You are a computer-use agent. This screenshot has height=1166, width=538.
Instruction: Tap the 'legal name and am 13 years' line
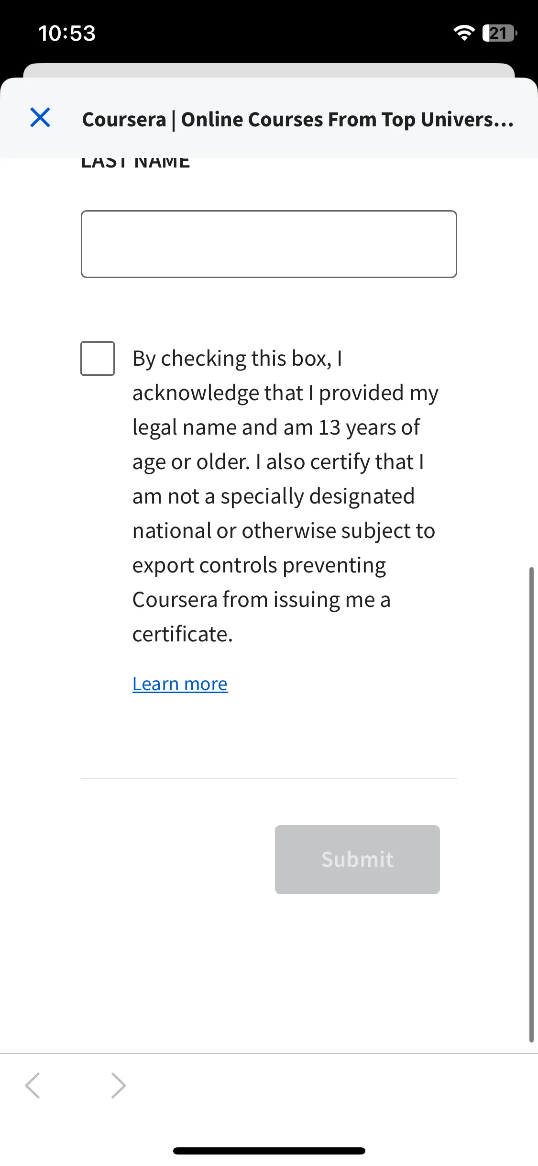pyautogui.click(x=276, y=427)
